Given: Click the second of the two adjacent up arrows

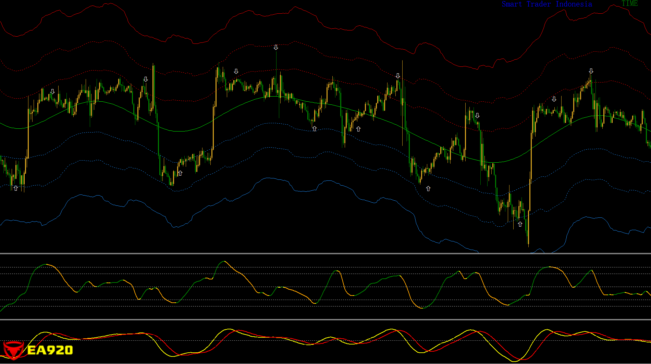Looking at the screenshot, I should pyautogui.click(x=358, y=129).
